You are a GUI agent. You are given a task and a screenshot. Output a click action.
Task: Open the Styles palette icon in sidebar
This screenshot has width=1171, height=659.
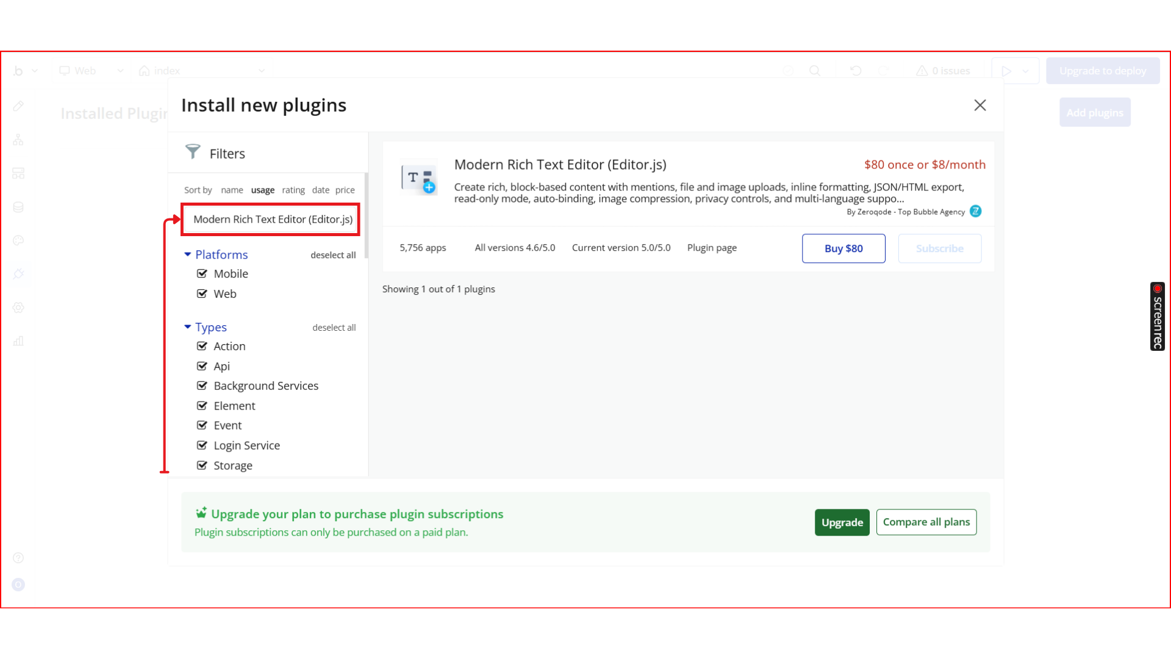(18, 240)
